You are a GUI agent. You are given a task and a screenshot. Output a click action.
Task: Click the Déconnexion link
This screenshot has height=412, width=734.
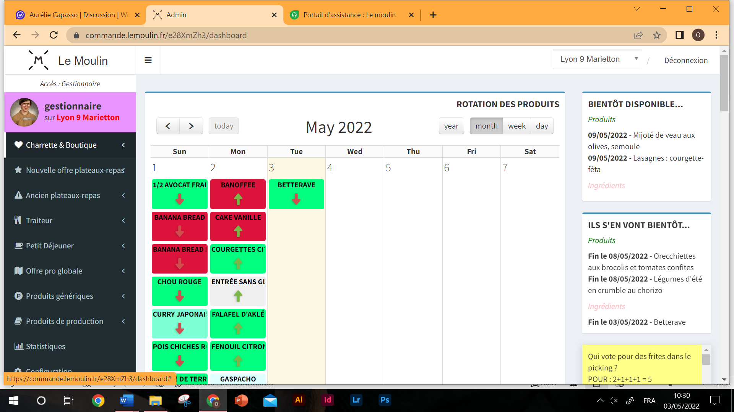(x=686, y=60)
